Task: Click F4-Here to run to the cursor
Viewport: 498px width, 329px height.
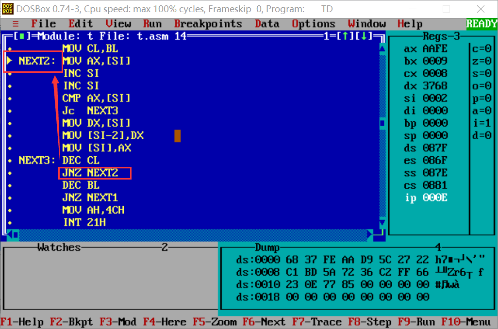Action: click(x=165, y=322)
